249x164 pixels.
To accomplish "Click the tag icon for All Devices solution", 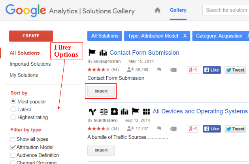I will tap(174, 129).
